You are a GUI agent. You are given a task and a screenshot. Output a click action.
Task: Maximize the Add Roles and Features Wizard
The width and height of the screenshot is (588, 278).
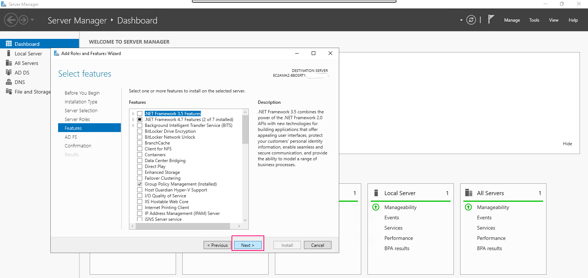coord(313,53)
